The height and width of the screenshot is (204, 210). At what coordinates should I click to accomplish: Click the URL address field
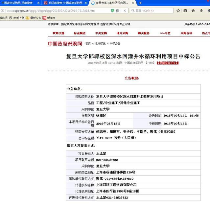click(x=58, y=11)
